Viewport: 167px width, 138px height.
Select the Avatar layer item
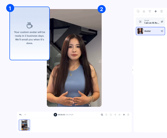pos(150,31)
